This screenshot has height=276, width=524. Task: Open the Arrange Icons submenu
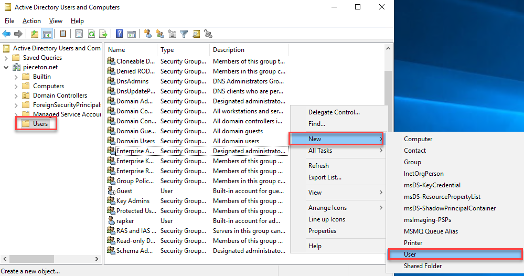pos(338,207)
